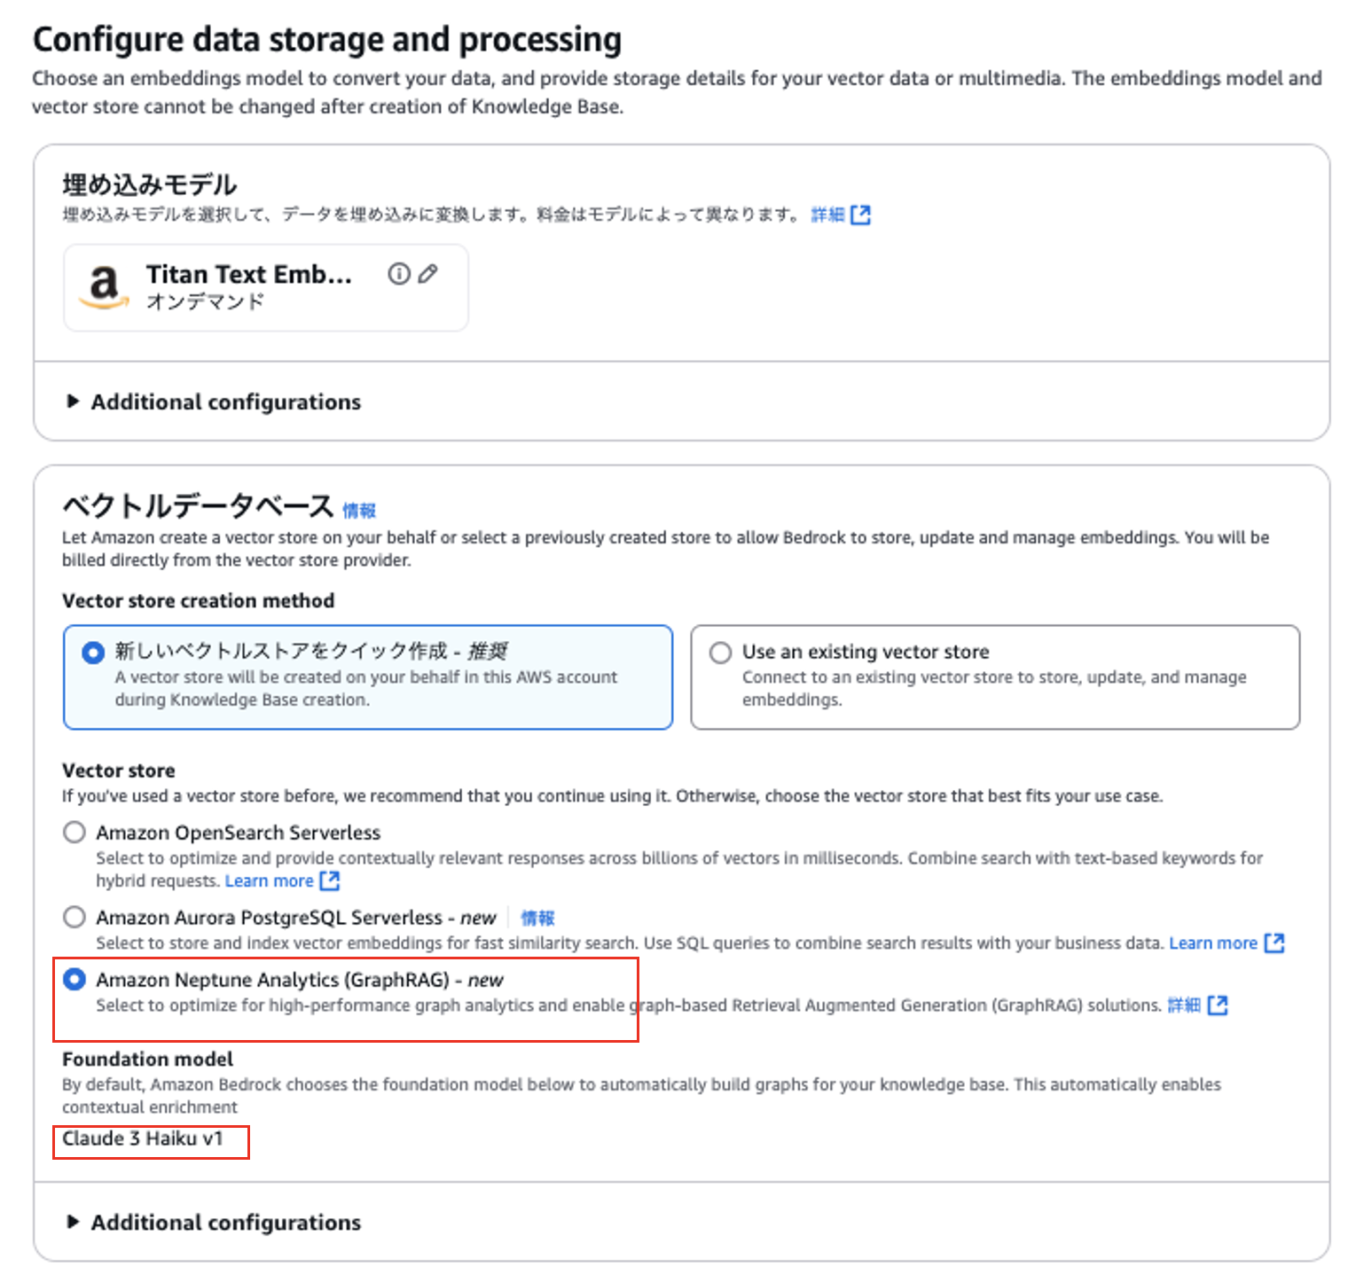
Task: Click external link icon after OpenSearch Learn more
Action: point(330,880)
